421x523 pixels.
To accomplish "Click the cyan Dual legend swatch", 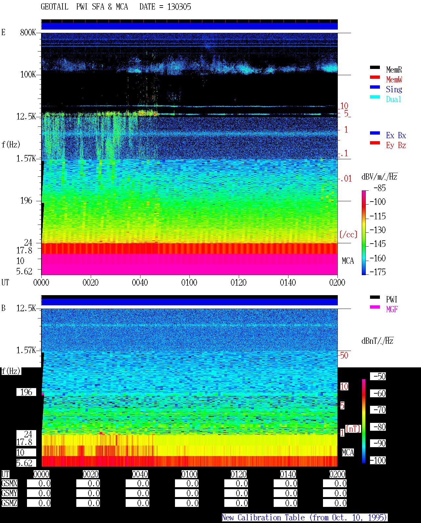I will point(375,97).
